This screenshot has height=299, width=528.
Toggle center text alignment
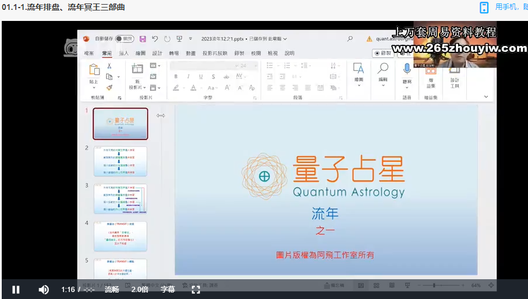(x=282, y=88)
